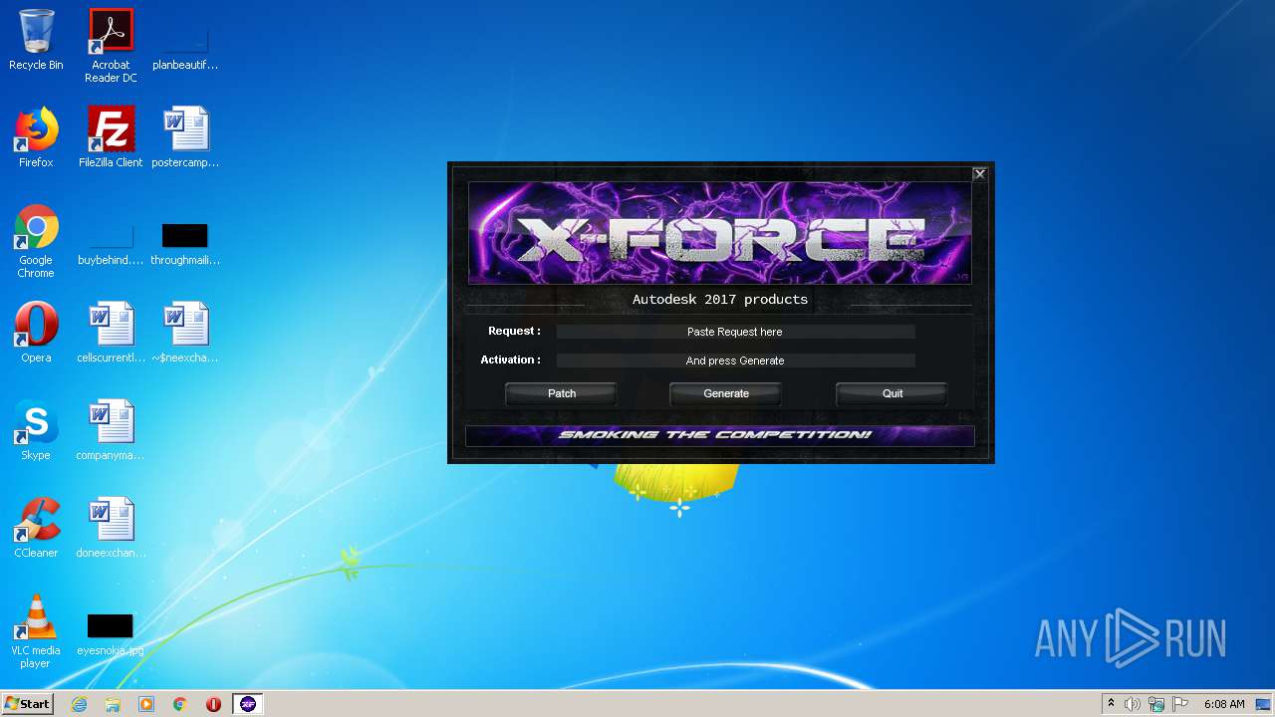
Task: Launch the Opera desktop shortcut
Action: coord(36,333)
